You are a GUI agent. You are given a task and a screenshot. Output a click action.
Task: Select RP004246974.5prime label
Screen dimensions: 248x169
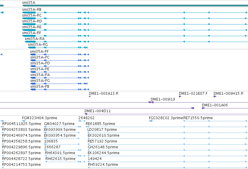[x=21, y=135]
